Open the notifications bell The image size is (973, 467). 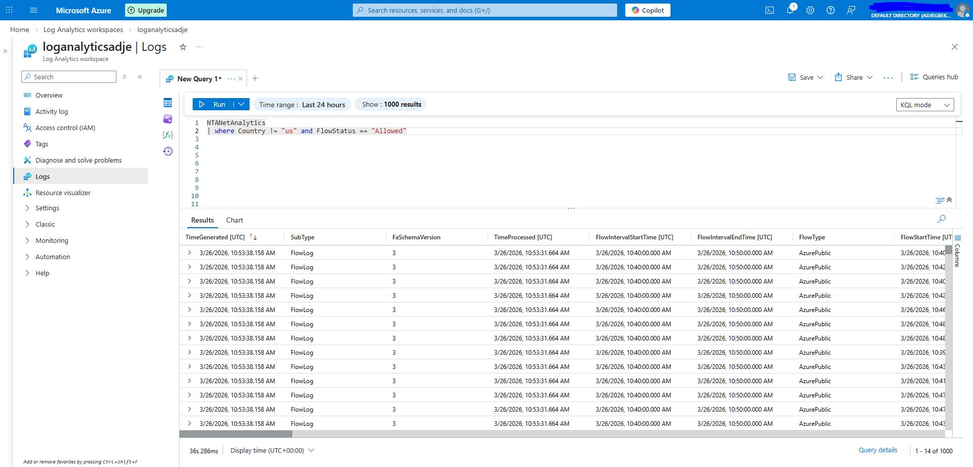coord(790,10)
